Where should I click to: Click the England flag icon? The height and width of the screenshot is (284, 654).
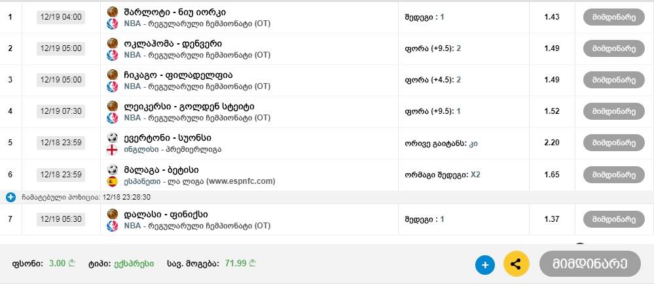112,150
